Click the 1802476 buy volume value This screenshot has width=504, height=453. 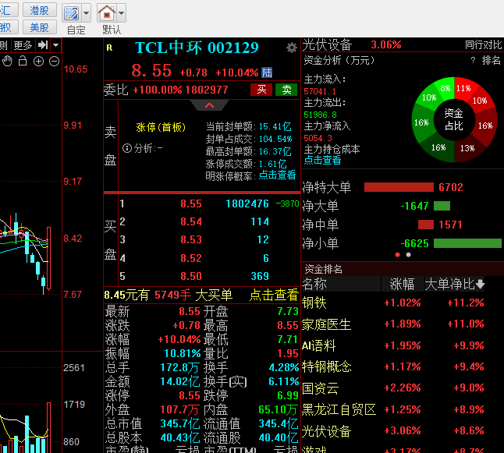(x=247, y=203)
